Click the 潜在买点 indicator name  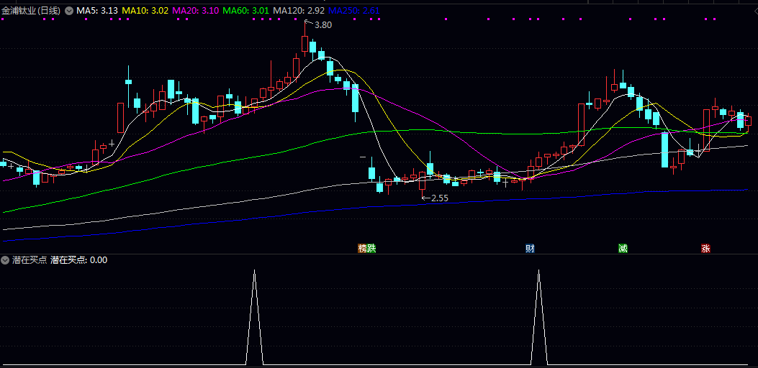(x=29, y=259)
